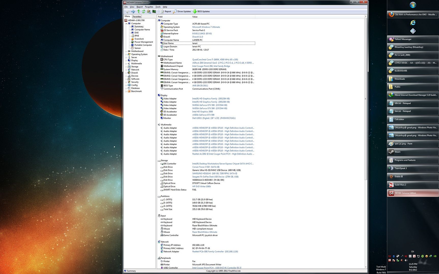The width and height of the screenshot is (439, 274).
Task: Switch to TeamSpeak 3 in taskbar
Action: (413, 168)
